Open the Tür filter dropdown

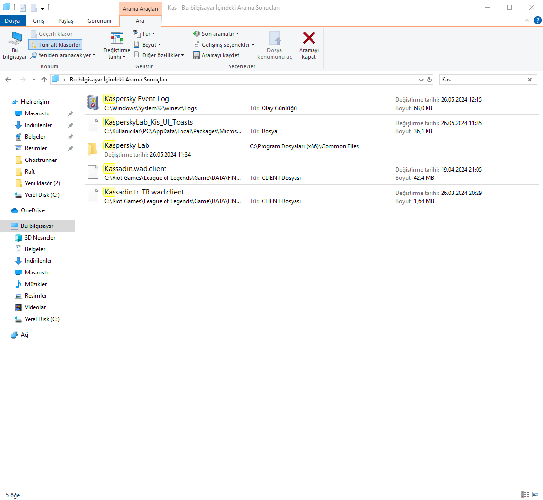pos(144,34)
